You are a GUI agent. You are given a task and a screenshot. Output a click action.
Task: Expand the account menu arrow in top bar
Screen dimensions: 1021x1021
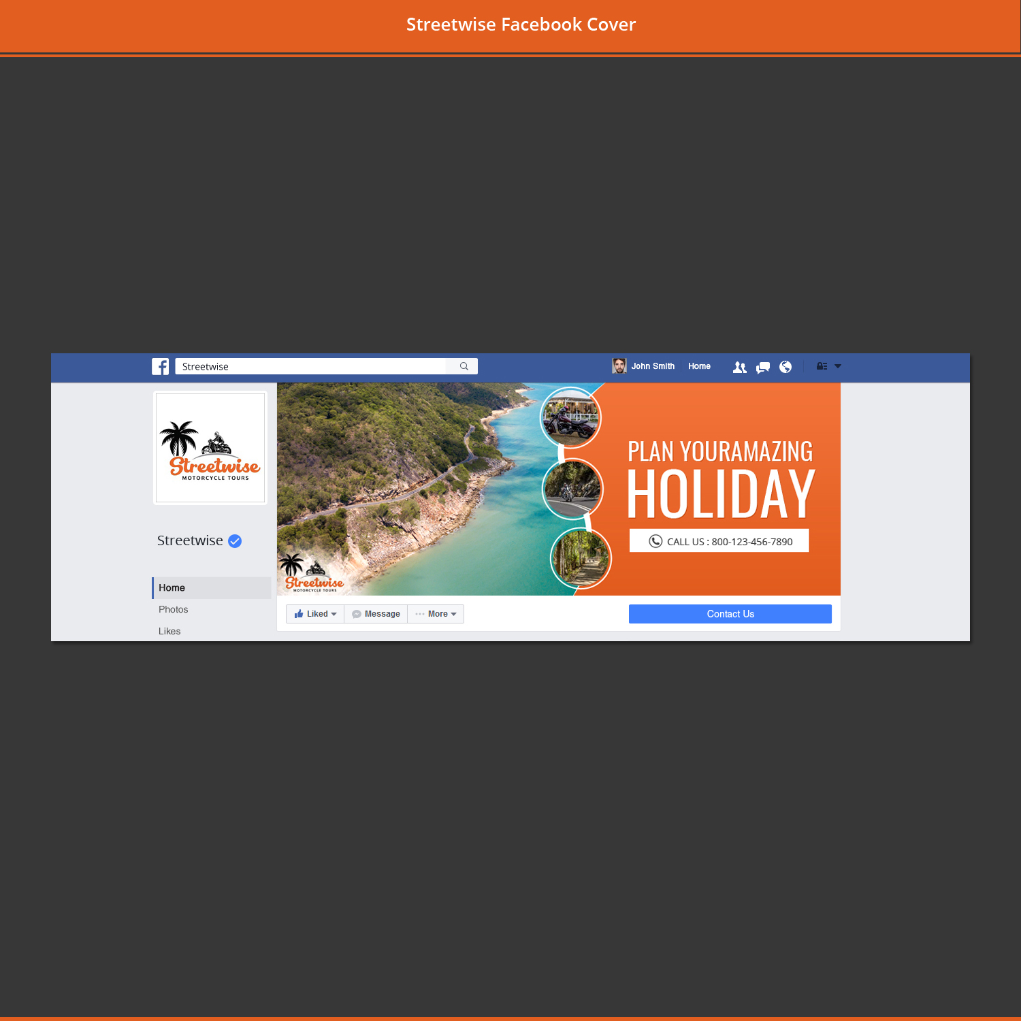coord(838,366)
